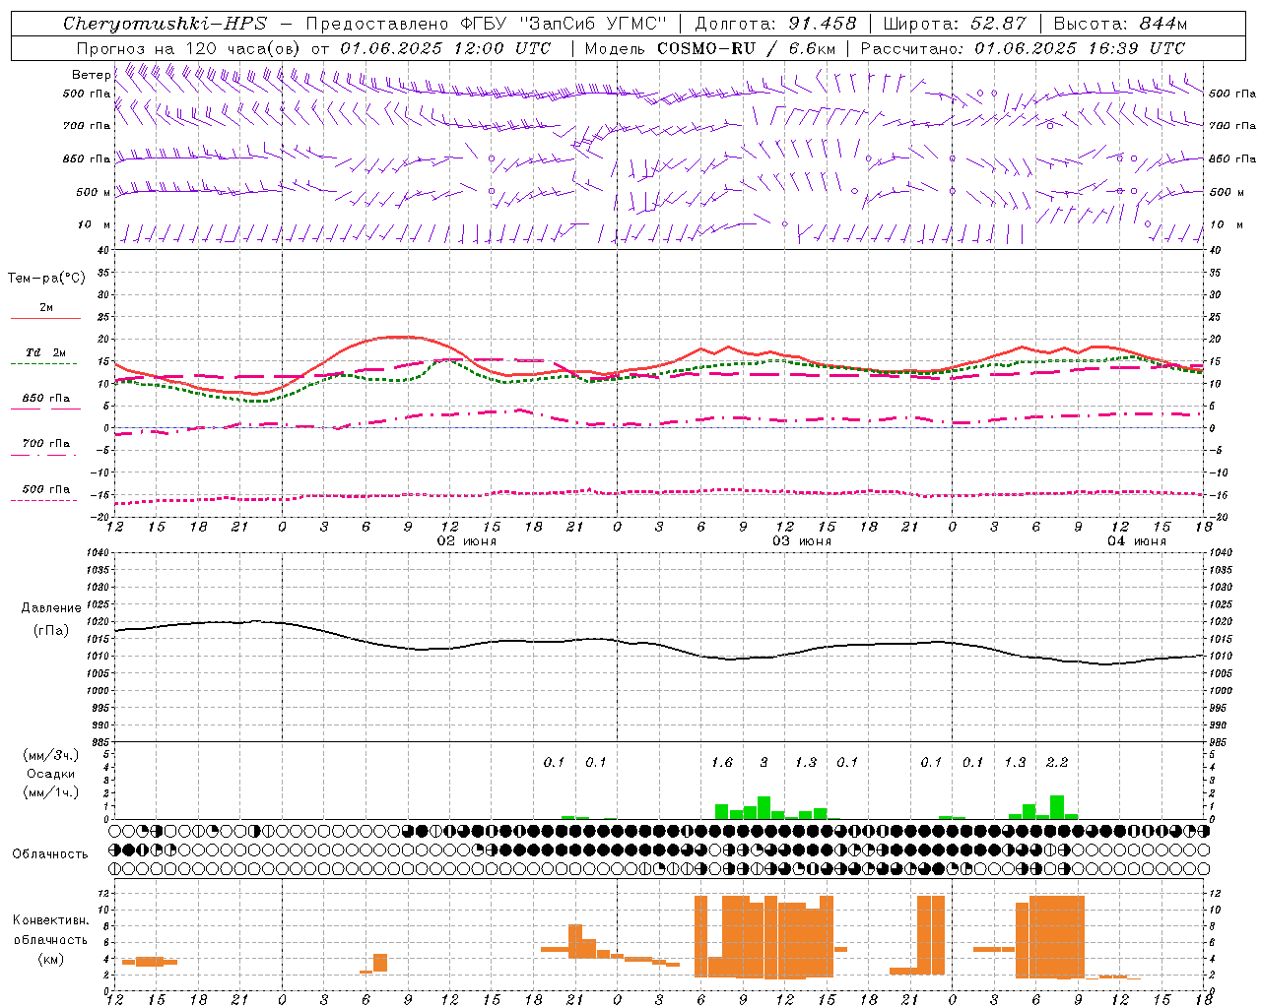
Task: Click the longitude value 91.458
Action: point(823,24)
